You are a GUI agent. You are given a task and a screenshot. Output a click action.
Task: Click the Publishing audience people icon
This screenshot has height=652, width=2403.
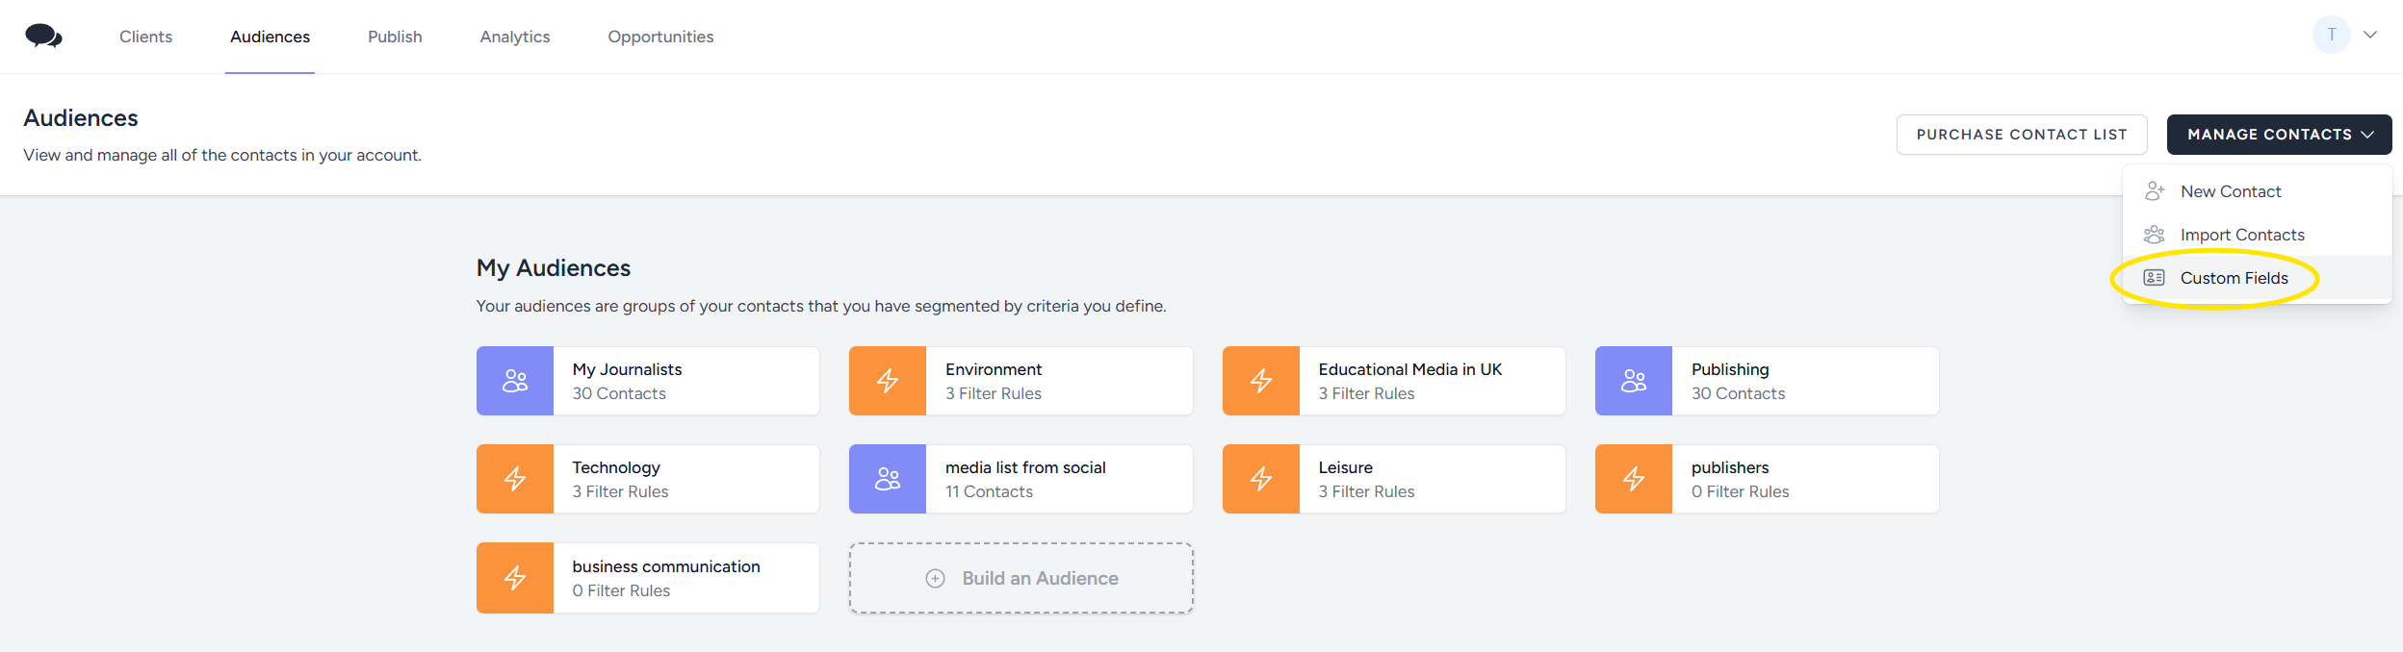click(x=1634, y=381)
